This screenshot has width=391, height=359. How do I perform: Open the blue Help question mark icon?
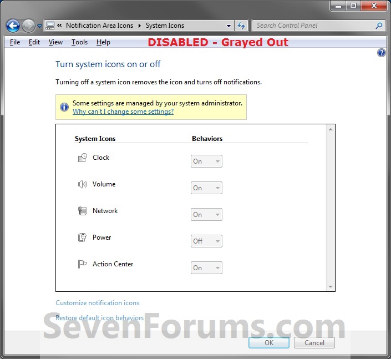pyautogui.click(x=381, y=53)
